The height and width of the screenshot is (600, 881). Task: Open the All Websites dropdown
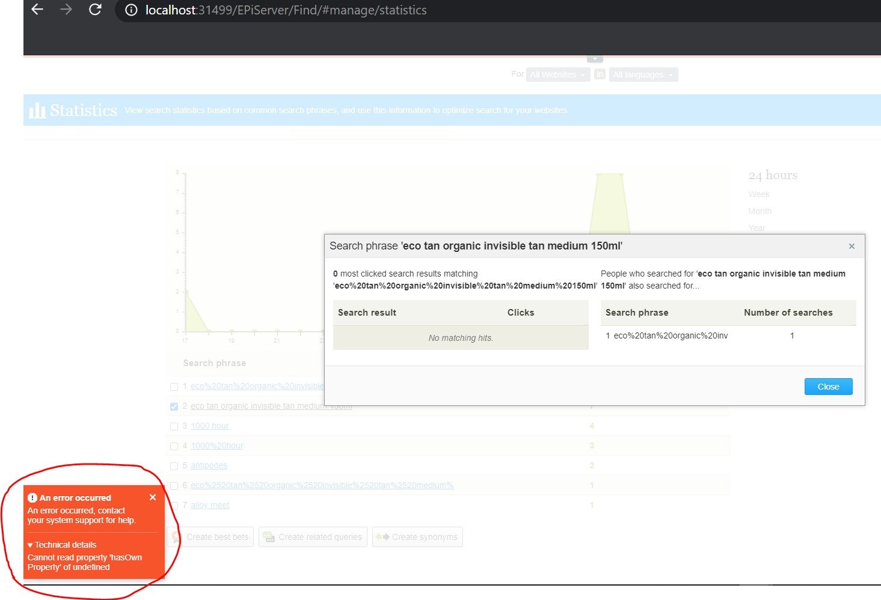558,75
